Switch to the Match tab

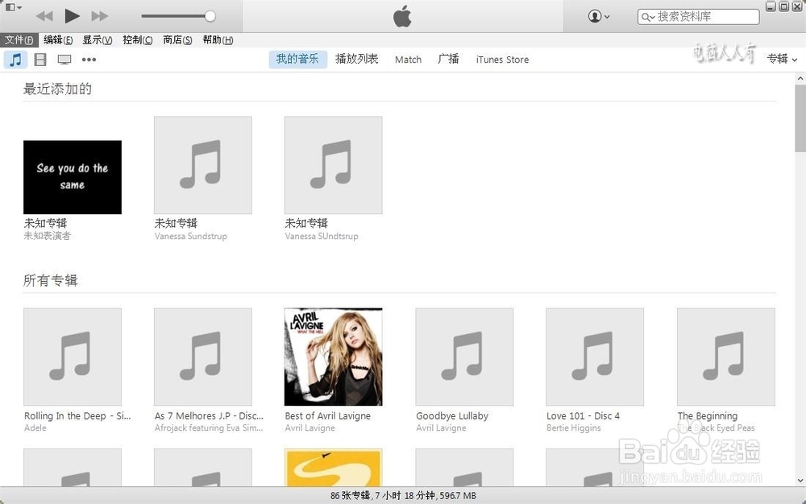408,60
